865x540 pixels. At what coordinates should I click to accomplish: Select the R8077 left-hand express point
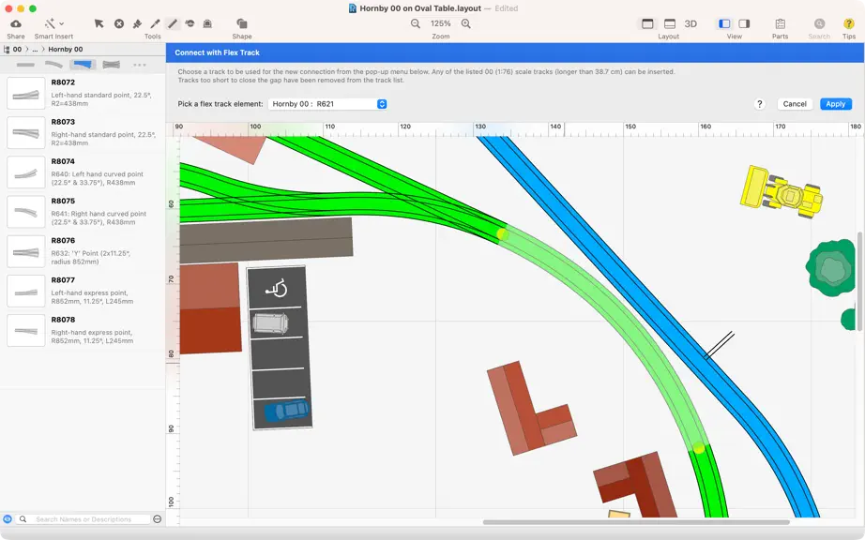(83, 291)
